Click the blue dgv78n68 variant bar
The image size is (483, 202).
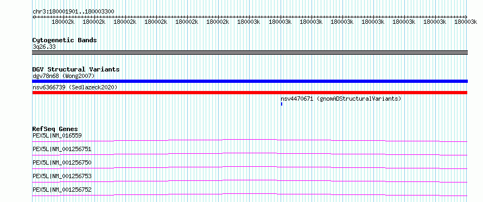click(x=250, y=81)
